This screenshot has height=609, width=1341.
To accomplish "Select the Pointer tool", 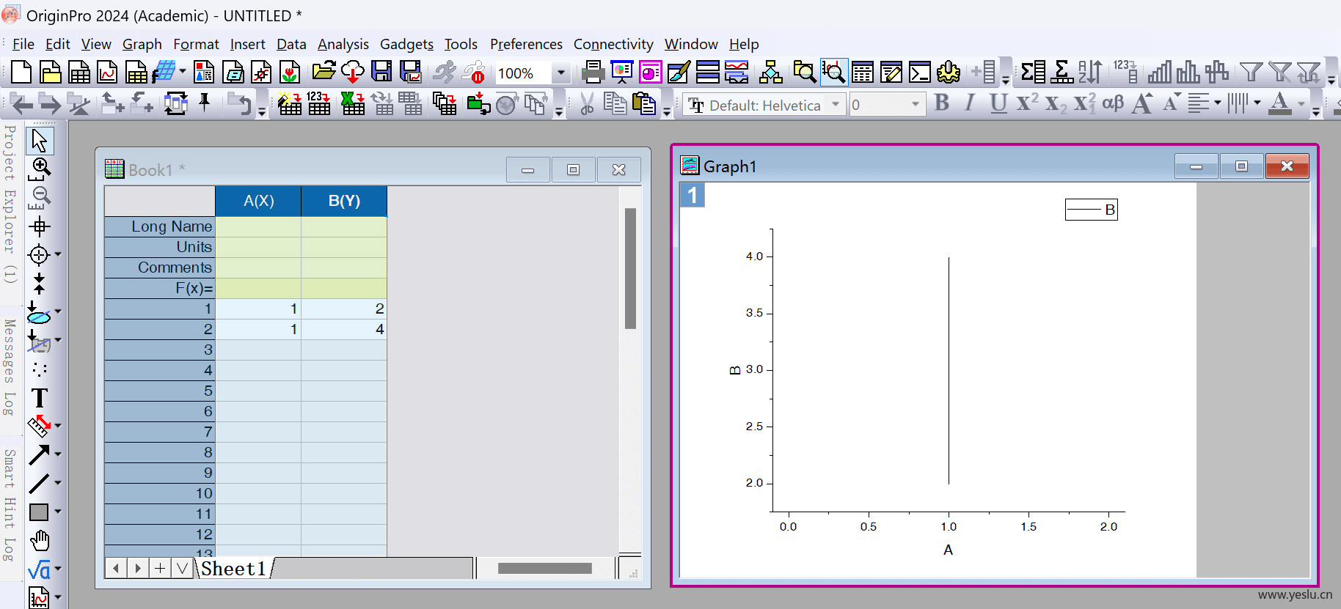I will point(40,140).
